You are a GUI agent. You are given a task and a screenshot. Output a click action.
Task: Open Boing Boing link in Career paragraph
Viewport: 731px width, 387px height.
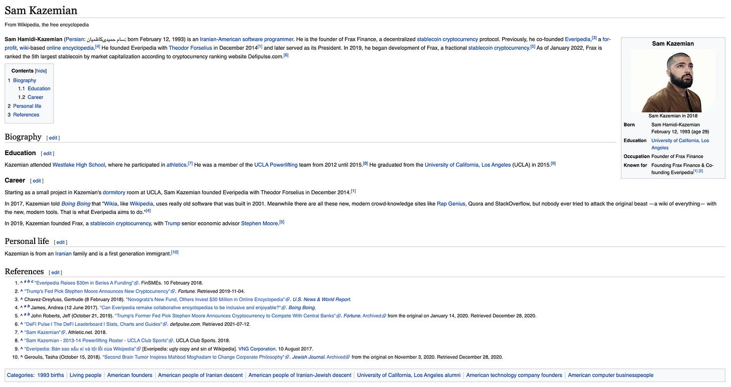pos(75,204)
